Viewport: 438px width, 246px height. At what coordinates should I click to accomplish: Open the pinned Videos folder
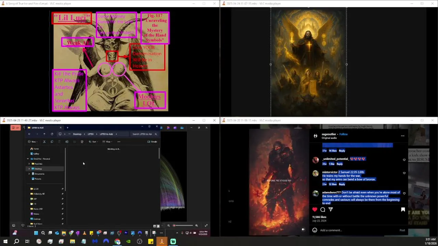point(35,214)
